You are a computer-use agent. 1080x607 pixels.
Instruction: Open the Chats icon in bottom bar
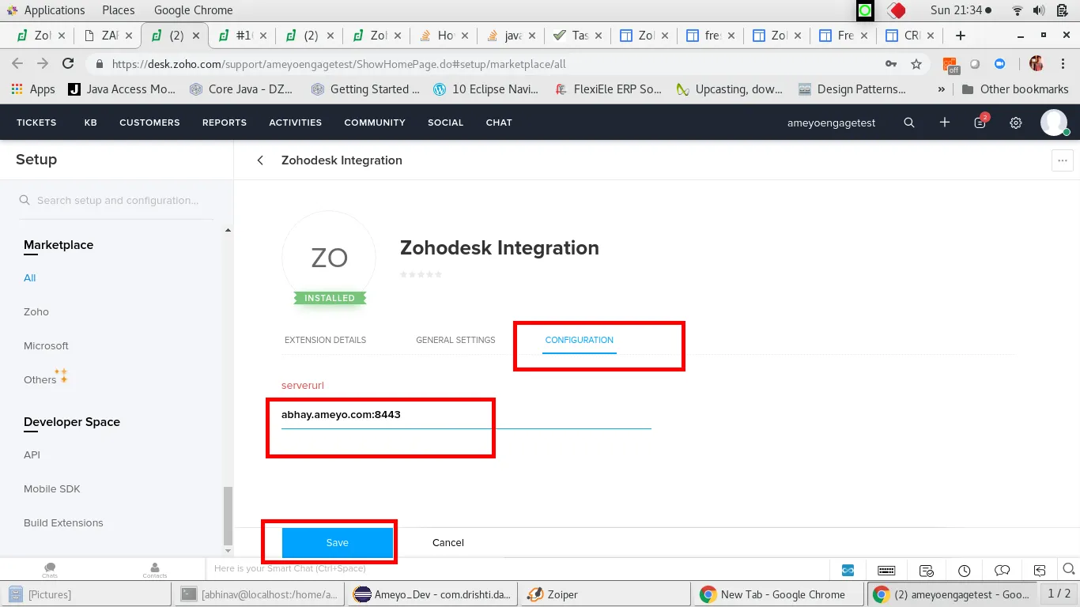click(x=50, y=570)
